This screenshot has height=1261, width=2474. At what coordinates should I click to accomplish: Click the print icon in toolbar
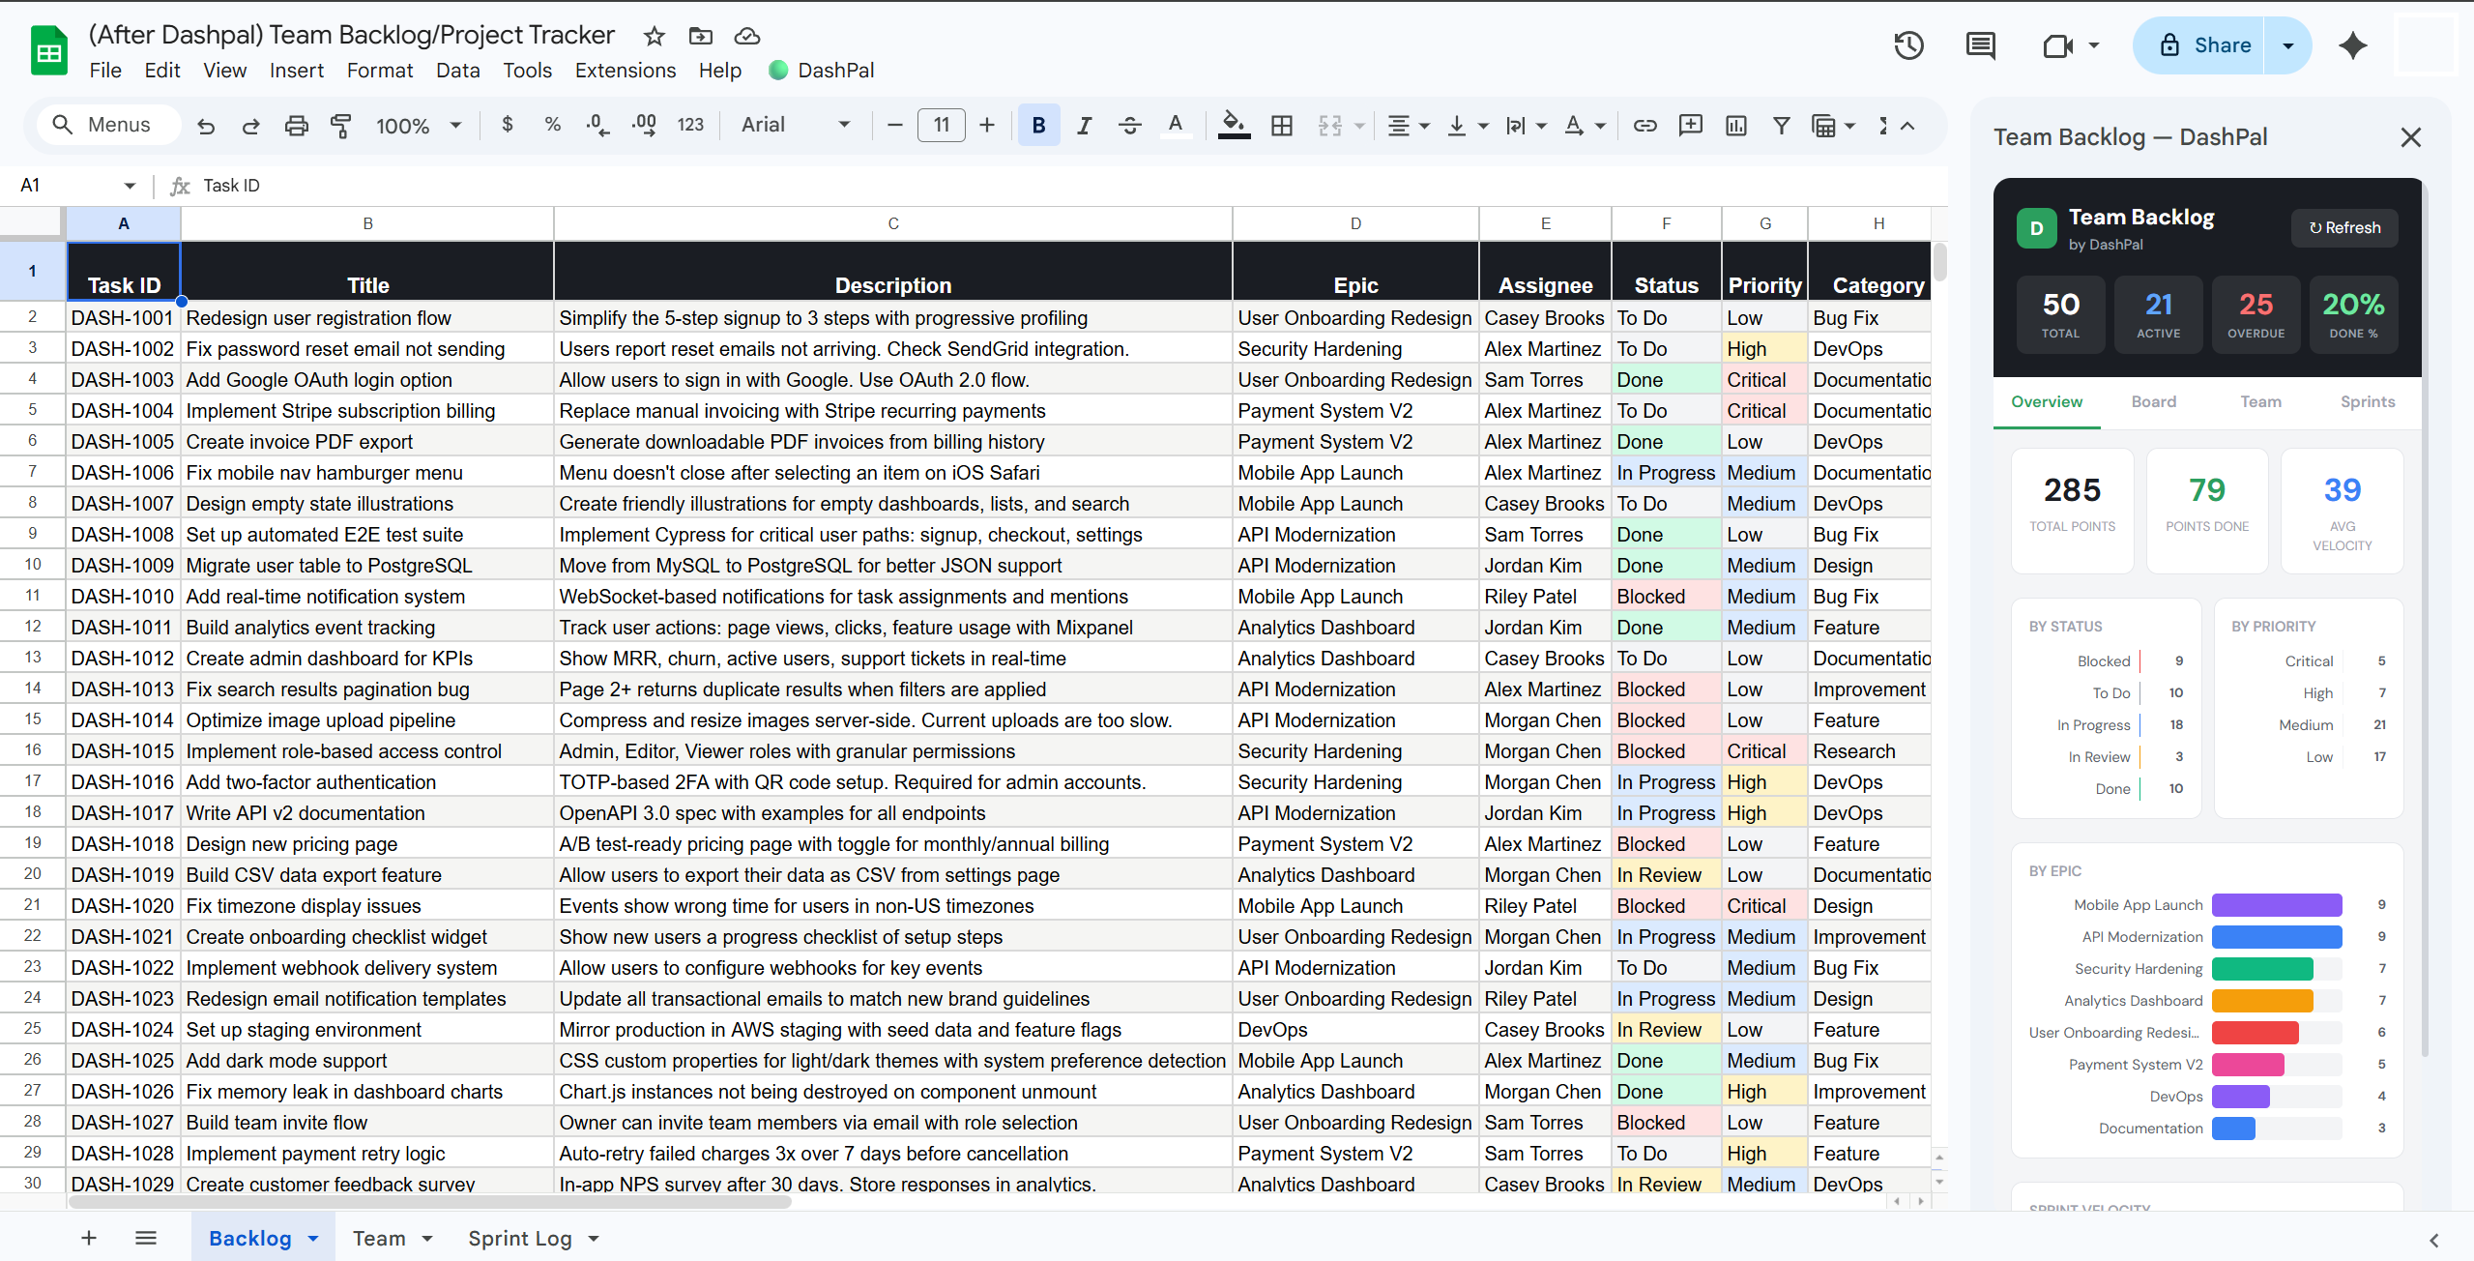296,126
